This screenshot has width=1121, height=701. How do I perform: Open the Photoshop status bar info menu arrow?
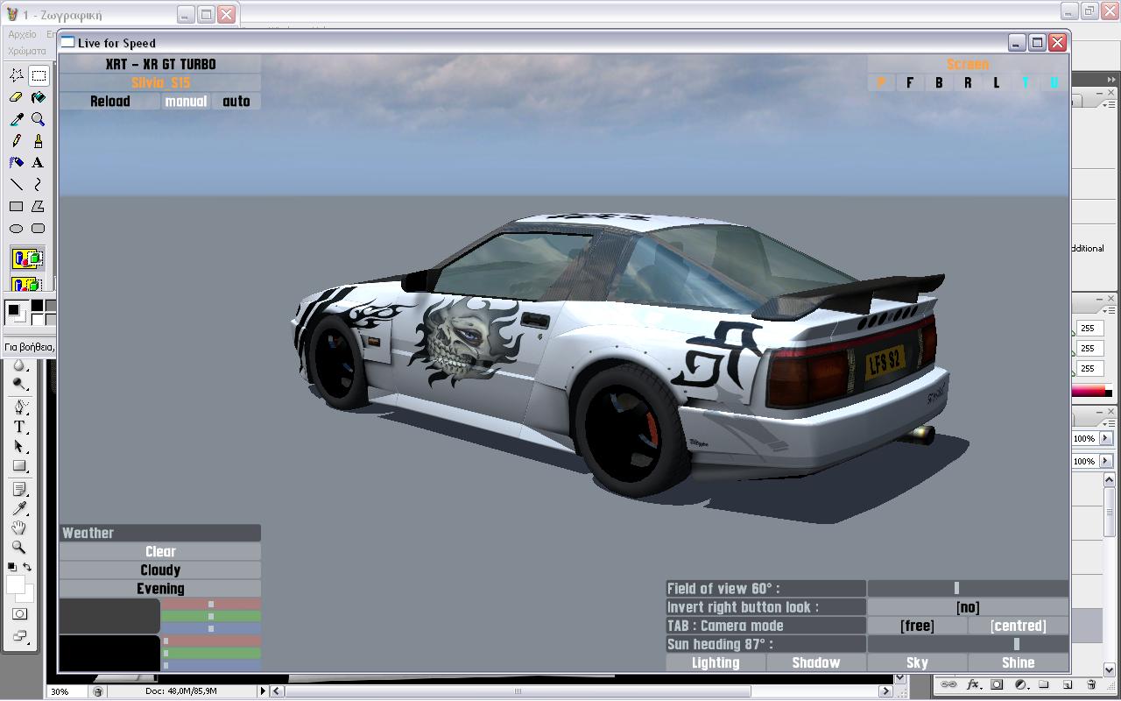(262, 690)
